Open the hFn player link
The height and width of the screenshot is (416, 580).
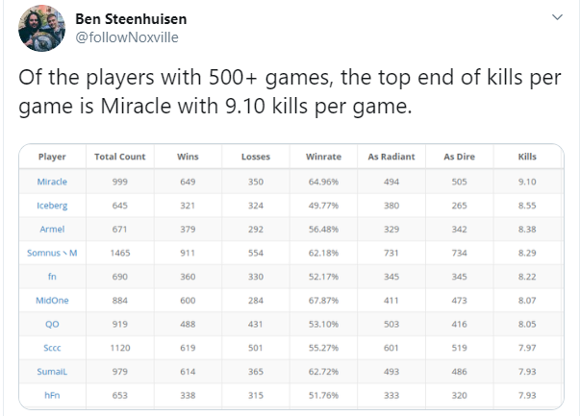point(52,397)
